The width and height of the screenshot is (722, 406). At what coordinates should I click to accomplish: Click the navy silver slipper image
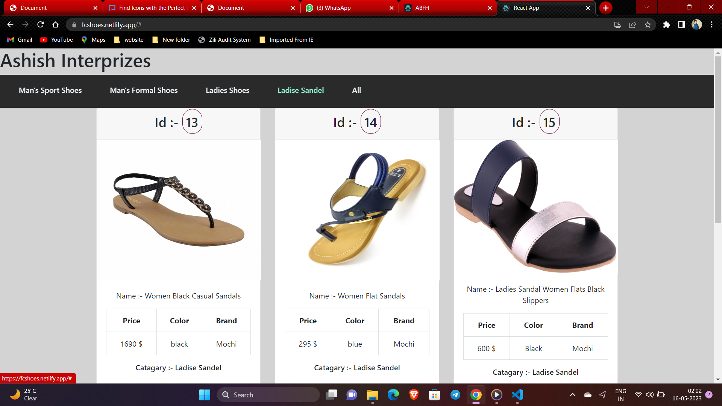pos(535,207)
